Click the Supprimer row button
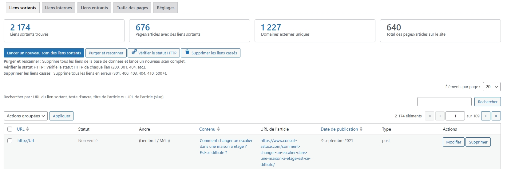The height and width of the screenshot is (169, 507). click(x=478, y=142)
